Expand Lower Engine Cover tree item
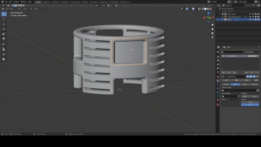 point(223,17)
